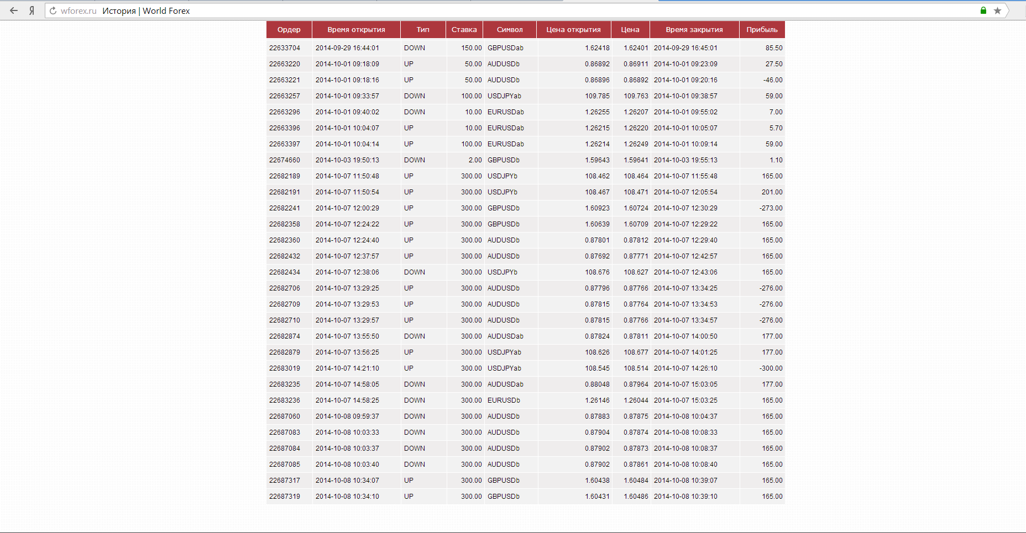Bookmark page with the star icon
Screen dimensions: 1026x533
(997, 10)
